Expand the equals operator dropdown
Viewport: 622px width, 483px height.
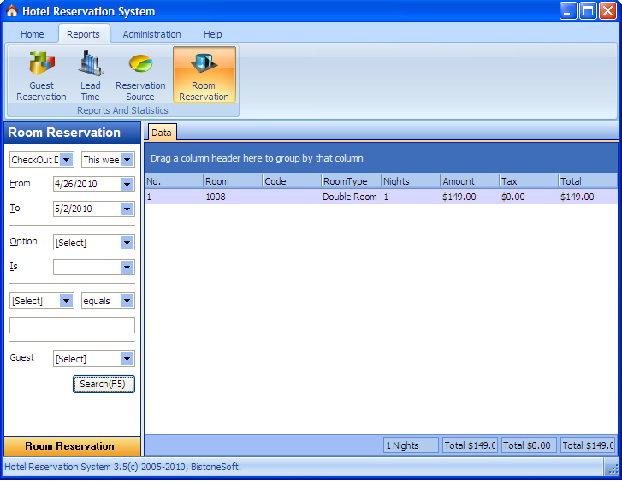(127, 301)
